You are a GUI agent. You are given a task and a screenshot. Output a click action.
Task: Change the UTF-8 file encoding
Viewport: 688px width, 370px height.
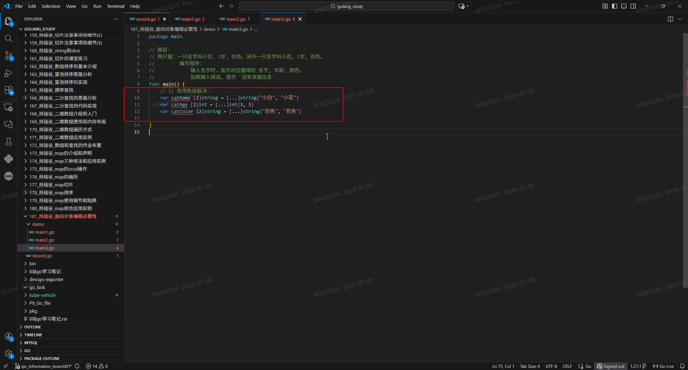[x=551, y=366]
